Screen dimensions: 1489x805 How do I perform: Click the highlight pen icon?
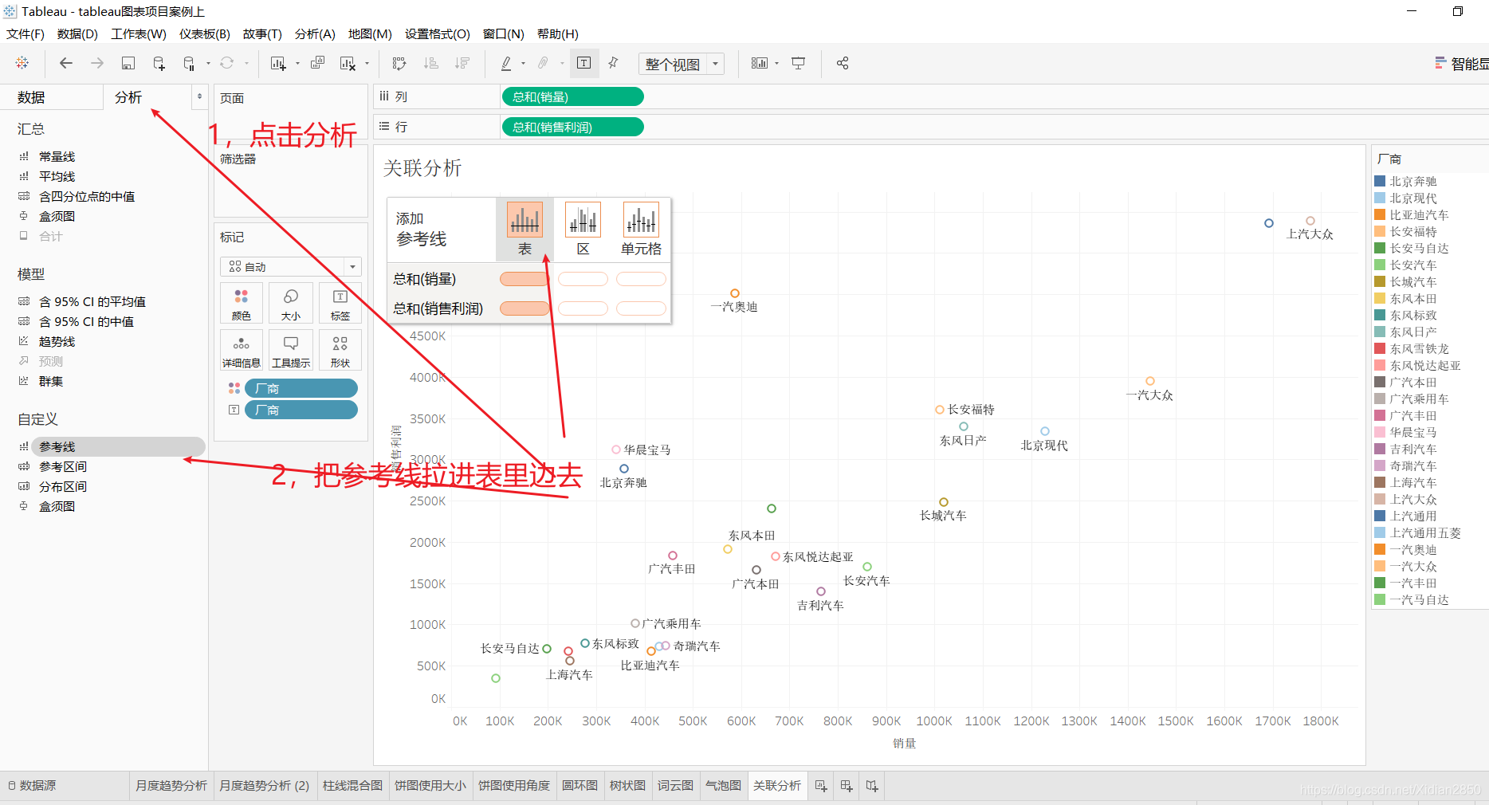click(506, 63)
